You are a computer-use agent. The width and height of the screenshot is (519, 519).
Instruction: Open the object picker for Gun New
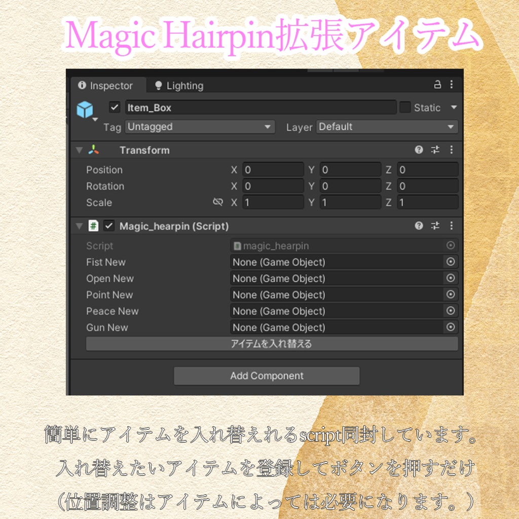coord(451,327)
